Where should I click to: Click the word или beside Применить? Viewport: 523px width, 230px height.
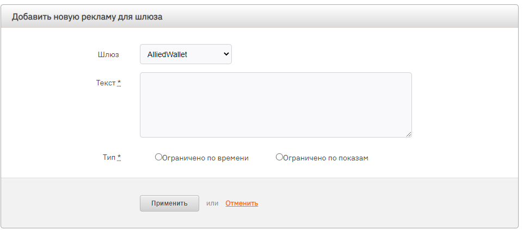tap(212, 203)
